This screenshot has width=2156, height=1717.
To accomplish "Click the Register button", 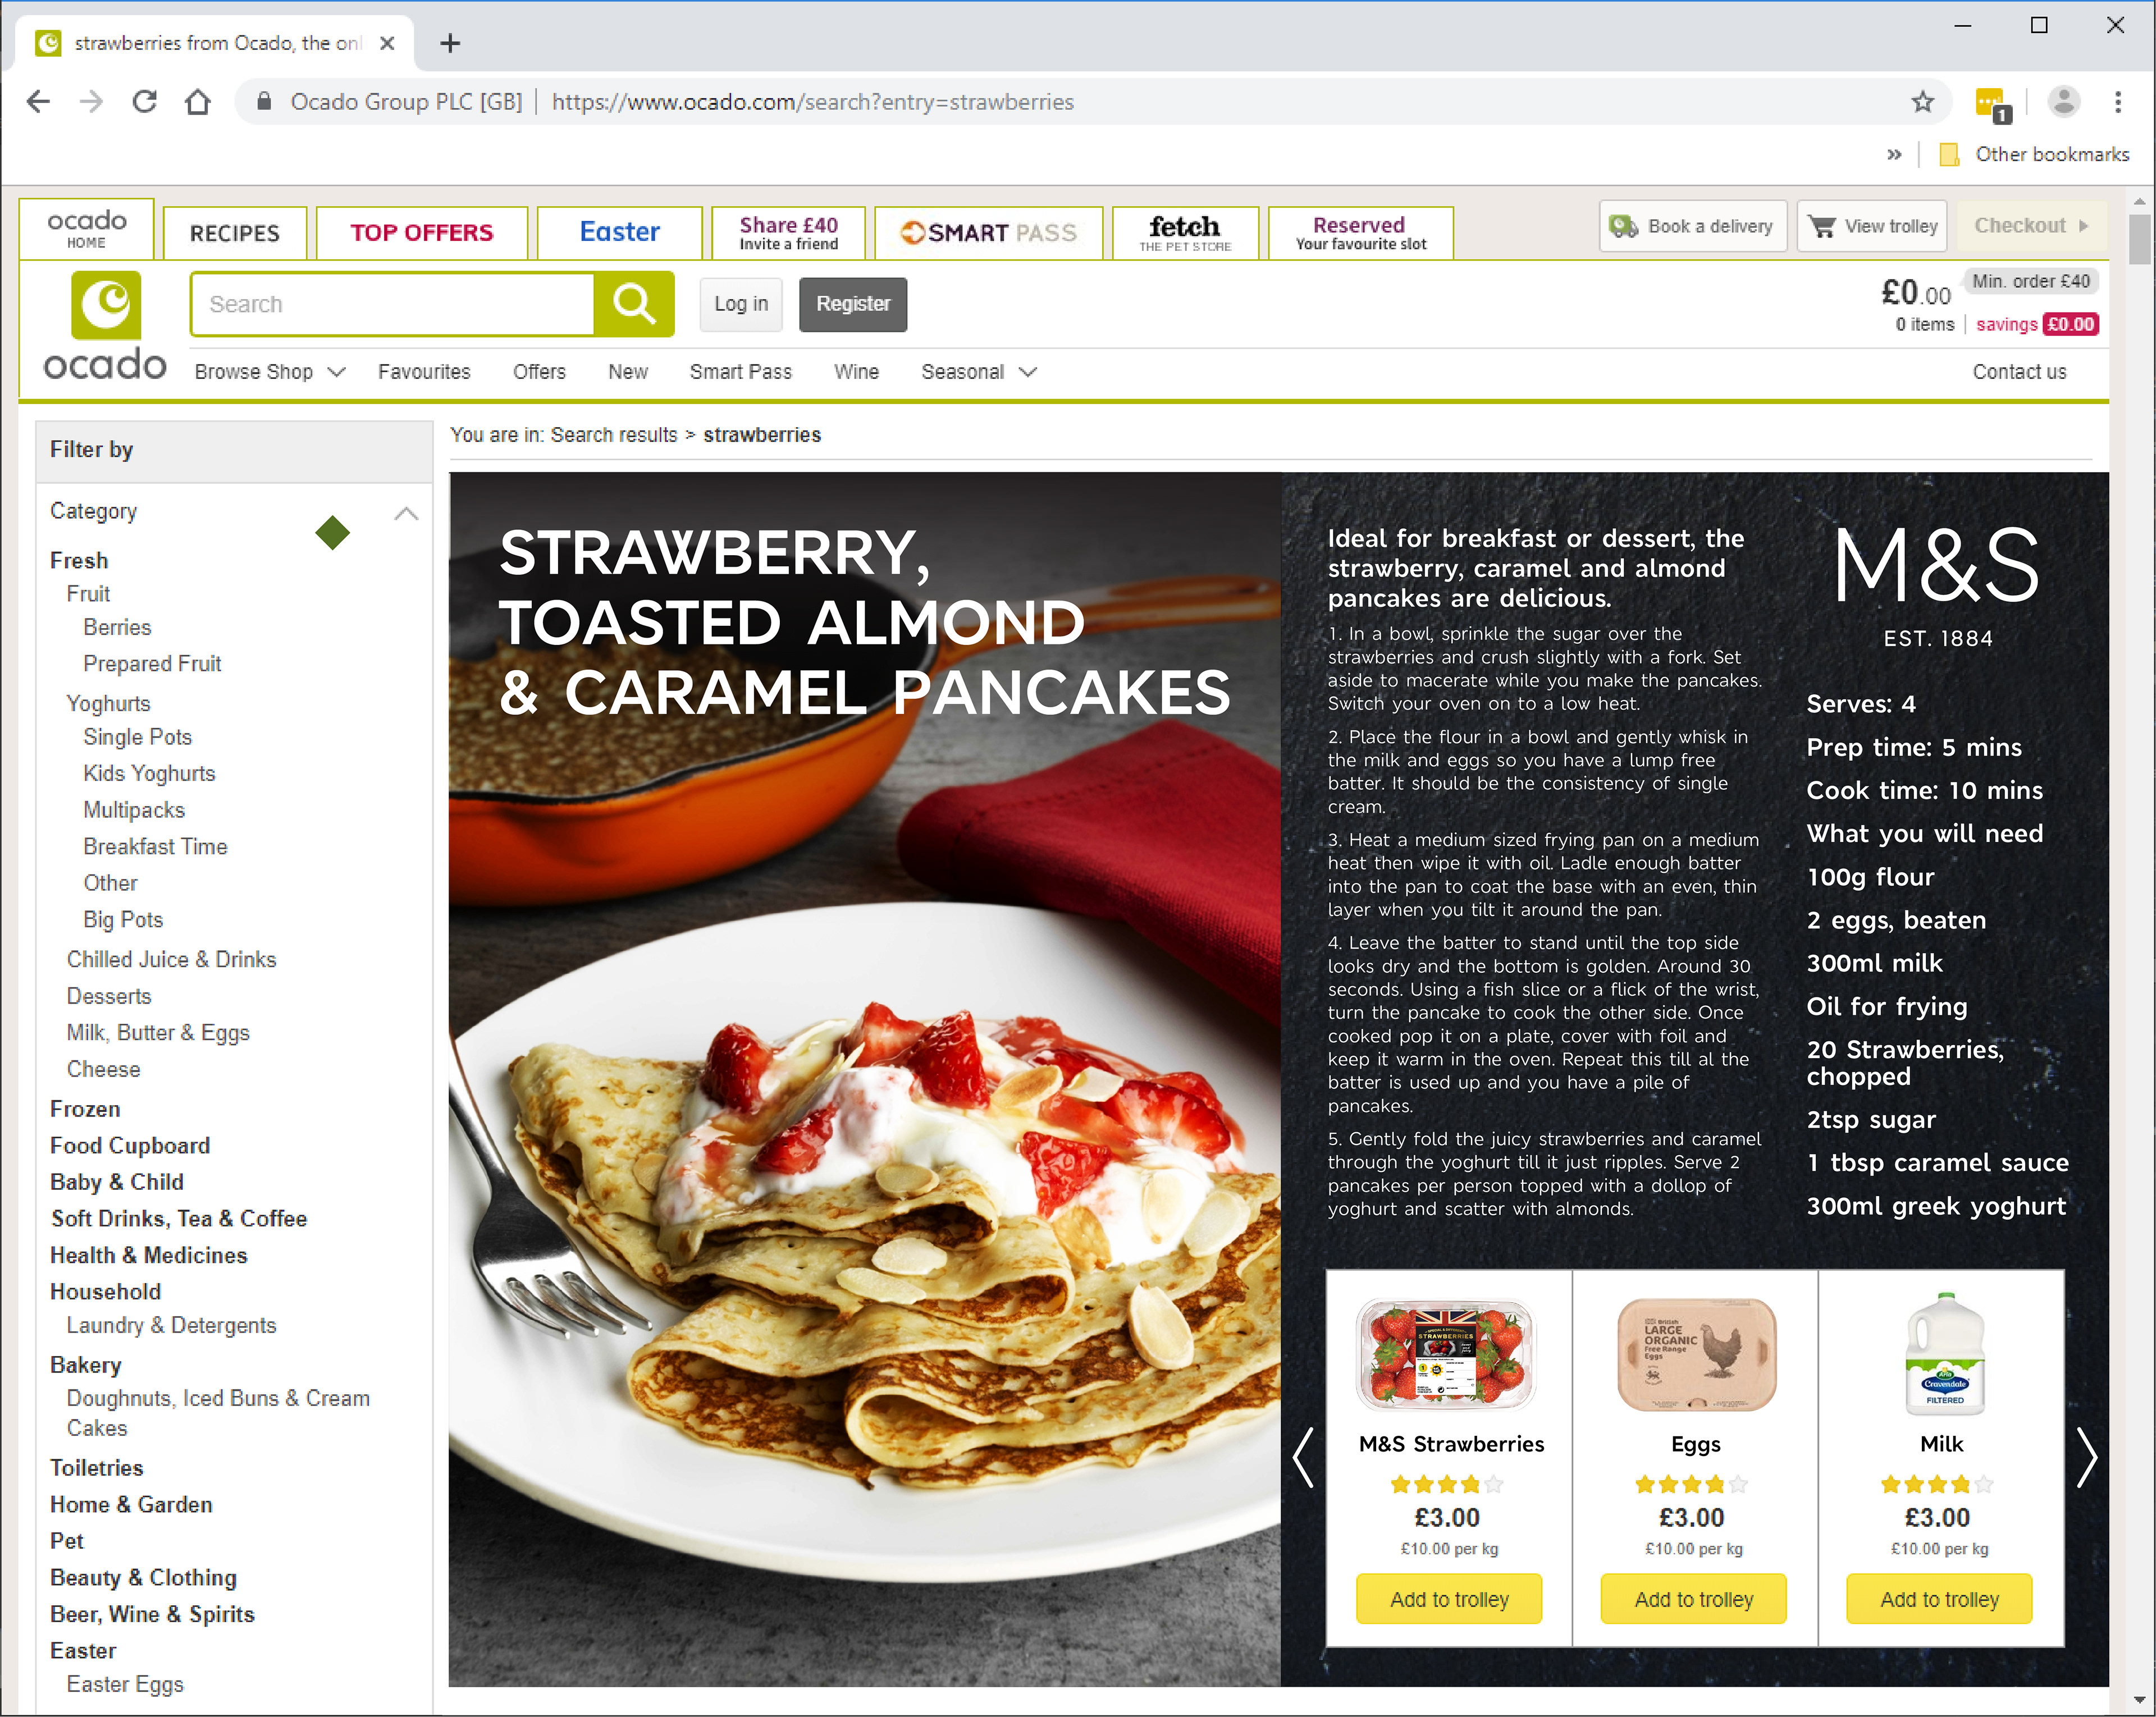I will pyautogui.click(x=853, y=304).
